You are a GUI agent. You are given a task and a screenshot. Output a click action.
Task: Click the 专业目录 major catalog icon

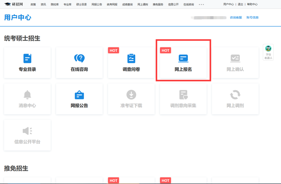(x=27, y=62)
